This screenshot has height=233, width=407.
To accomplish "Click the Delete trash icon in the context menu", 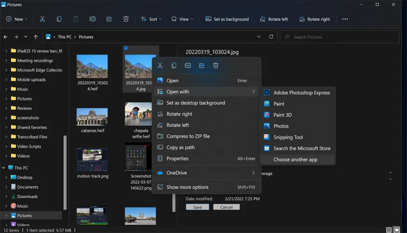I will 216,66.
